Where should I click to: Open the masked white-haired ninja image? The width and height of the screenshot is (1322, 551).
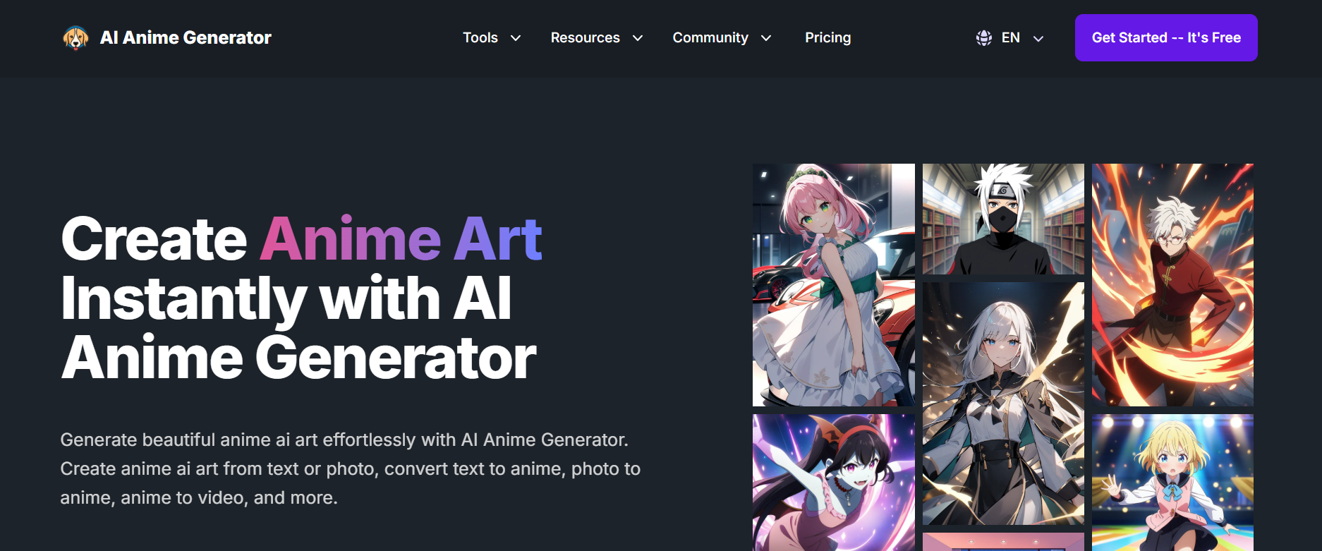1003,219
